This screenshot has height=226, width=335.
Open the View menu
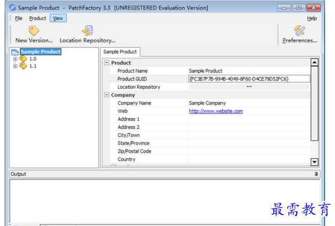click(58, 18)
